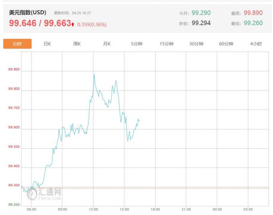This screenshot has width=273, height=215.
Task: Select the 周K chart tab
Action: (77, 44)
